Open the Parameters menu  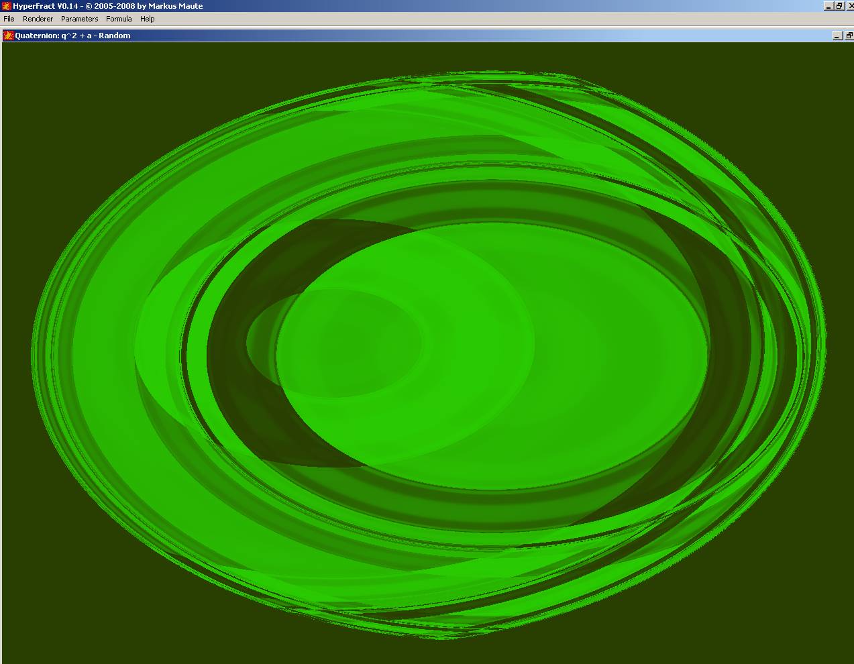[79, 19]
